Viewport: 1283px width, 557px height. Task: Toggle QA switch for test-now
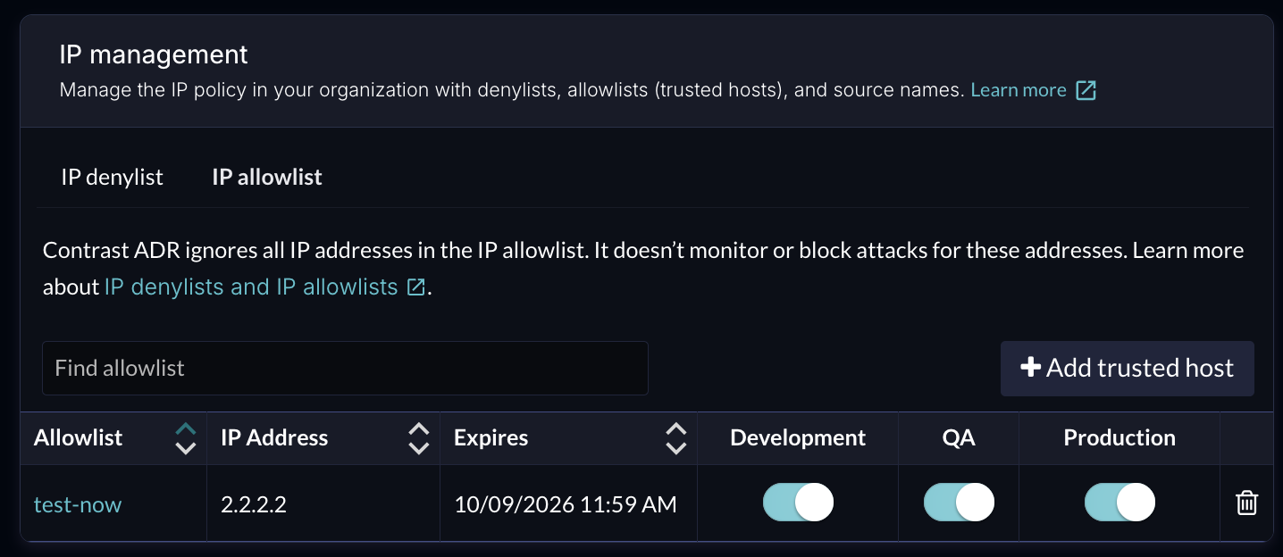click(959, 503)
